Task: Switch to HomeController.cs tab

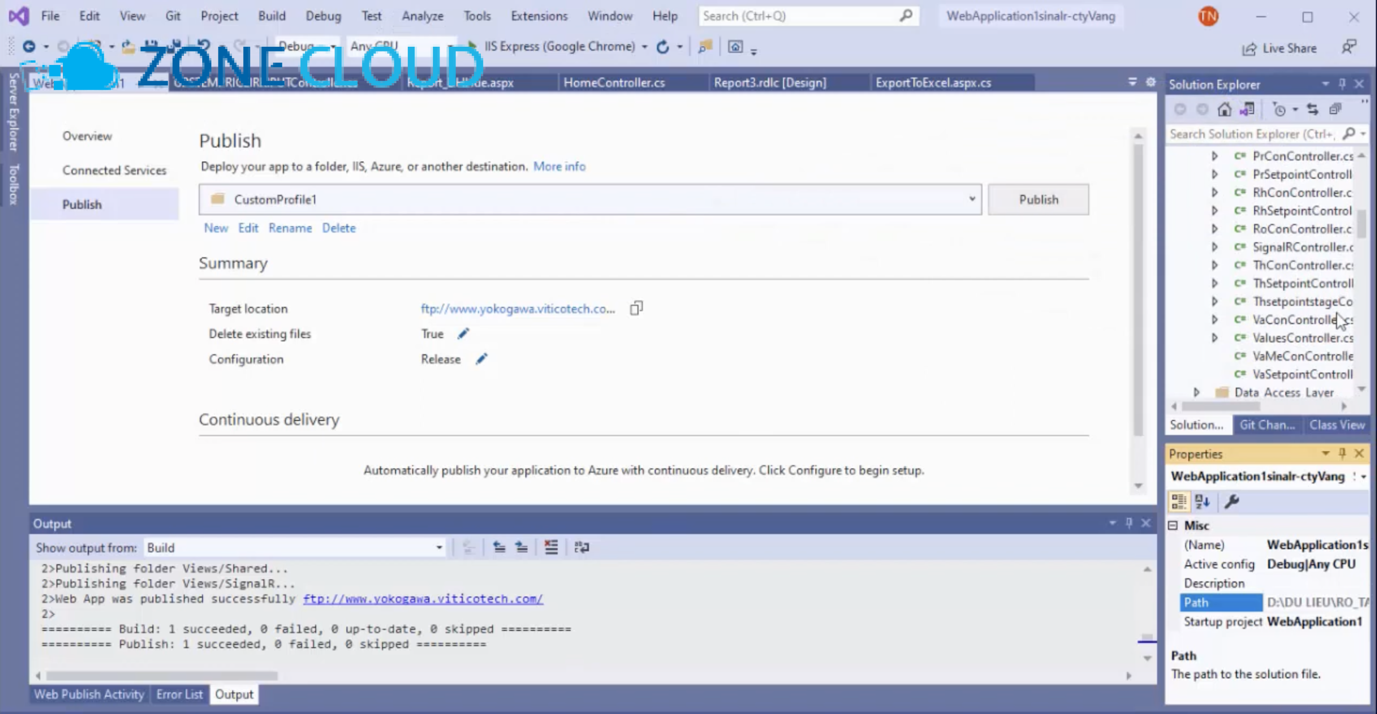Action: [x=614, y=83]
